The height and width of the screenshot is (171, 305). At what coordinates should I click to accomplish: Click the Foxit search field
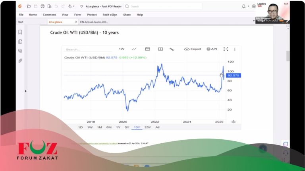(x=163, y=6)
